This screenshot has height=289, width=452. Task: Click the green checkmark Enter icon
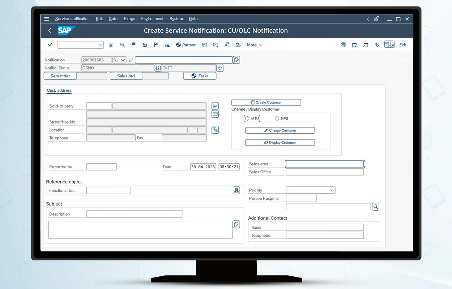point(50,45)
